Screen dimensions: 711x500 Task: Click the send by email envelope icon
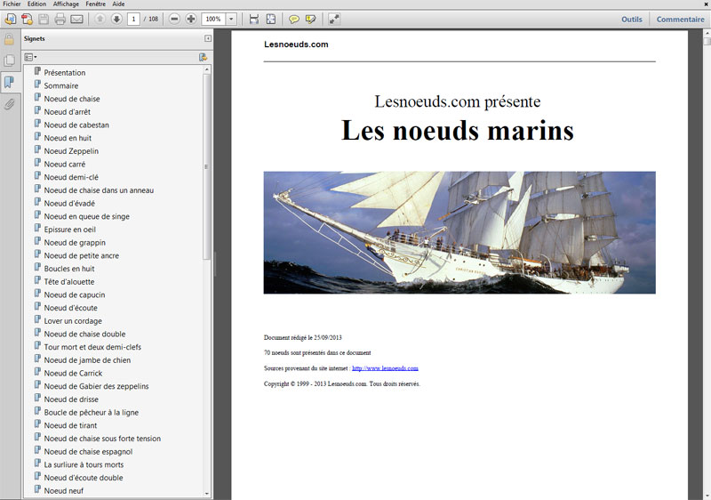click(76, 19)
